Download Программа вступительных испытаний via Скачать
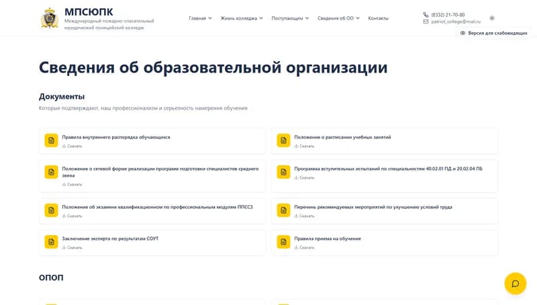The height and width of the screenshot is (305, 537). (304, 177)
